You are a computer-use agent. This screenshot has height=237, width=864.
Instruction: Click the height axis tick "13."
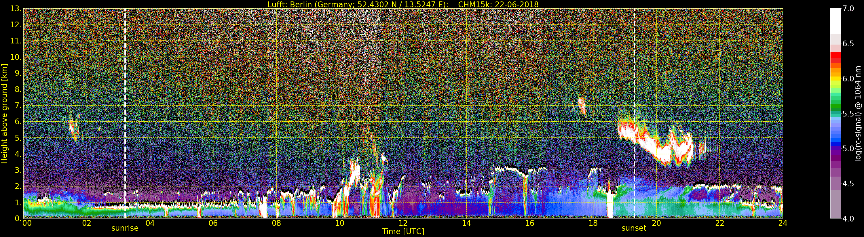pos(16,9)
